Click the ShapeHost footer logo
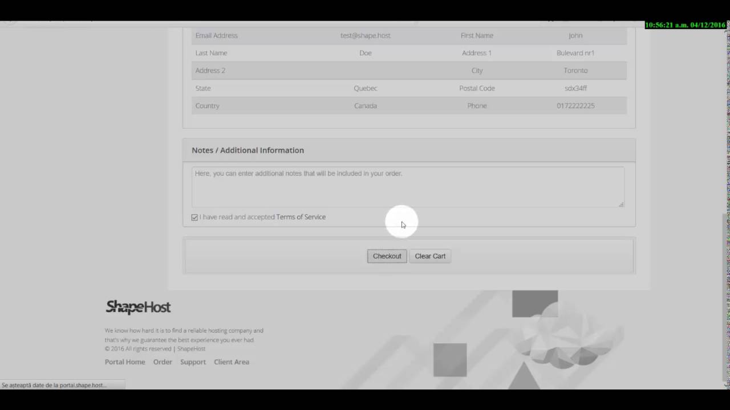This screenshot has width=730, height=410. pos(139,307)
